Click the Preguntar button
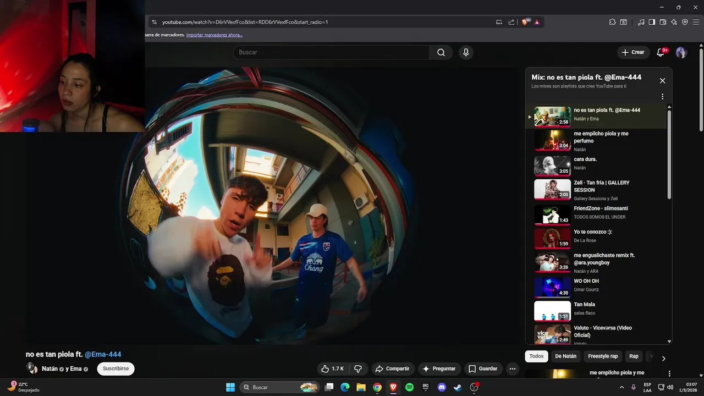This screenshot has width=704, height=396. [439, 369]
